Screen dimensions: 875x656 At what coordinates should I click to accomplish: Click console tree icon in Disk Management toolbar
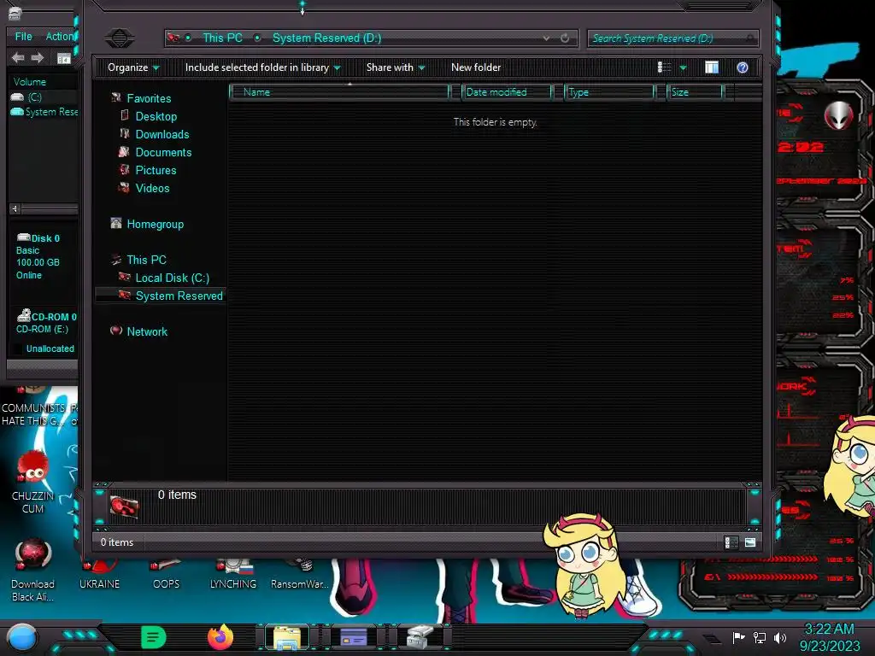64,58
